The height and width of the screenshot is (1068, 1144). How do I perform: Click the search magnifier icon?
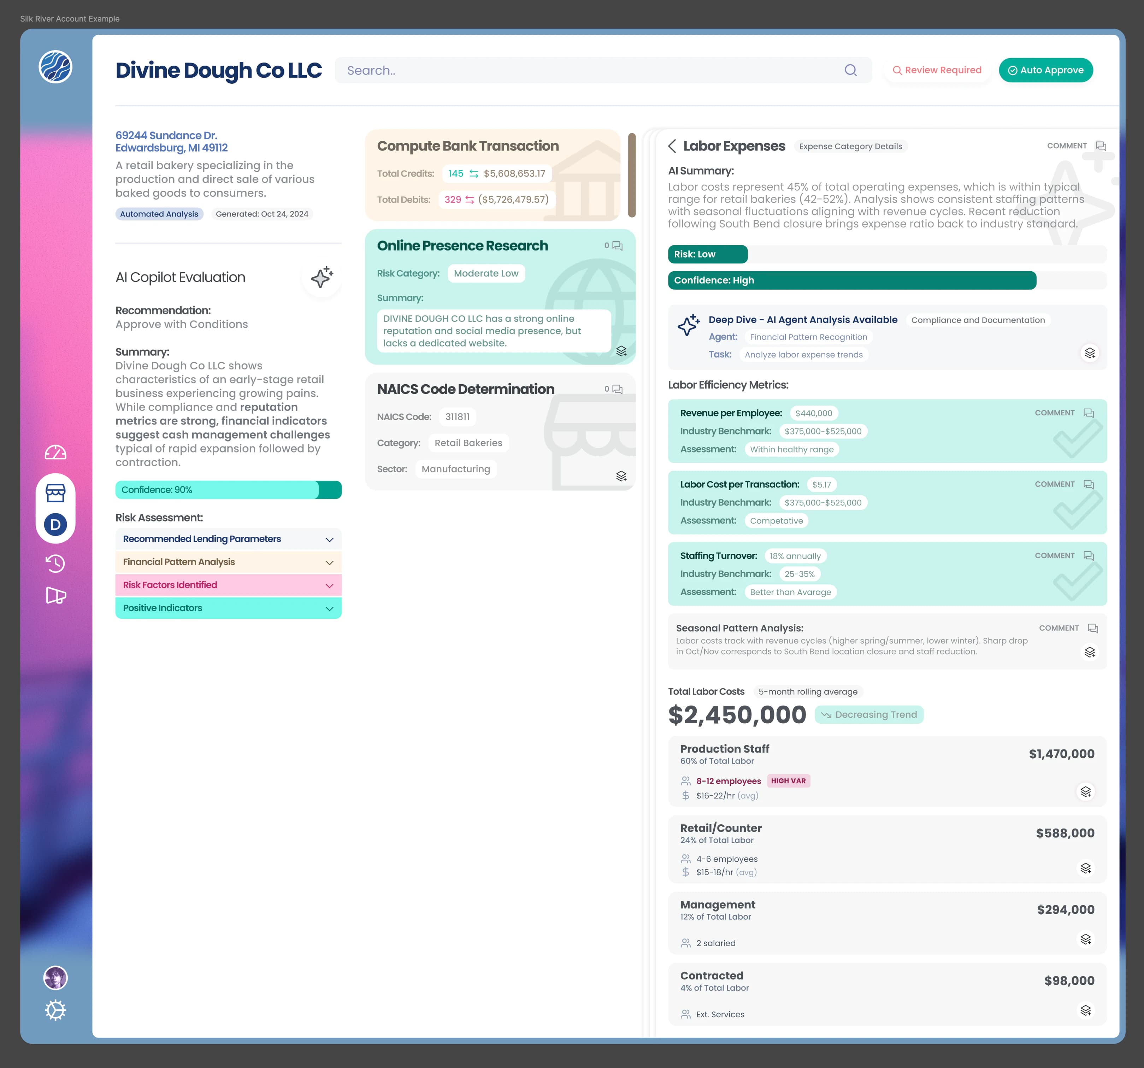pos(850,70)
